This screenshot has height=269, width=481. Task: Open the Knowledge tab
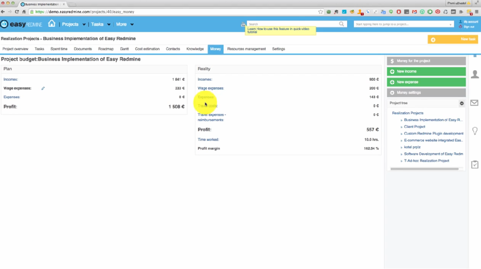tap(195, 49)
